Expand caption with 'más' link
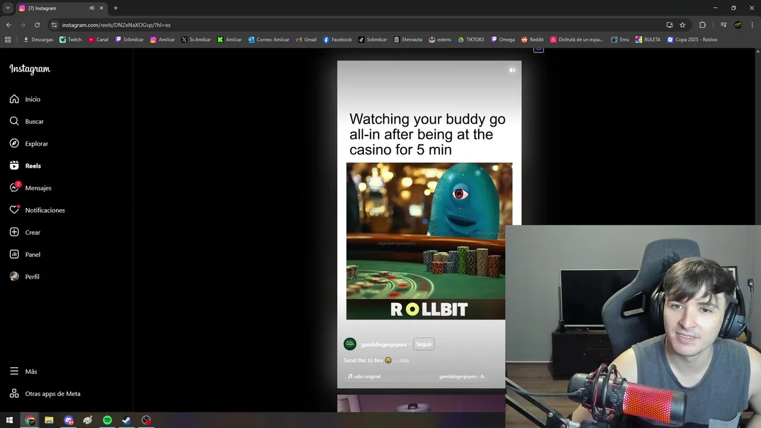Screen dimensions: 761x428 click(404, 360)
